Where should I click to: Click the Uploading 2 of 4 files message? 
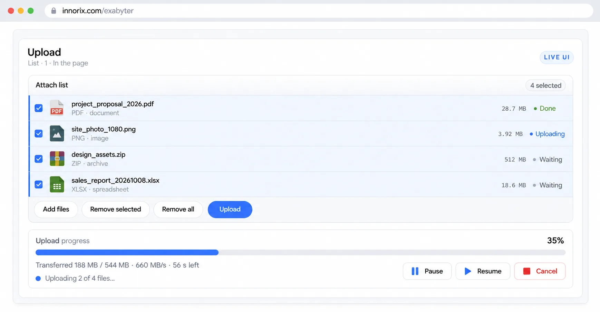(x=80, y=279)
